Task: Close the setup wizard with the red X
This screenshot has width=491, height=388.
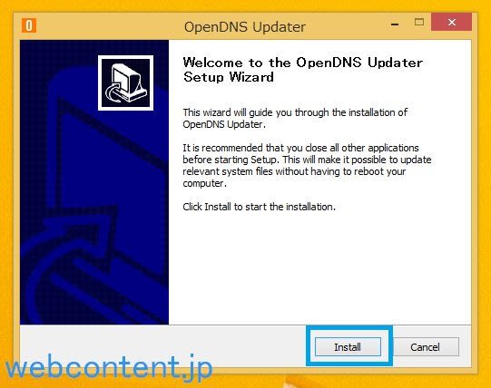Action: [451, 22]
